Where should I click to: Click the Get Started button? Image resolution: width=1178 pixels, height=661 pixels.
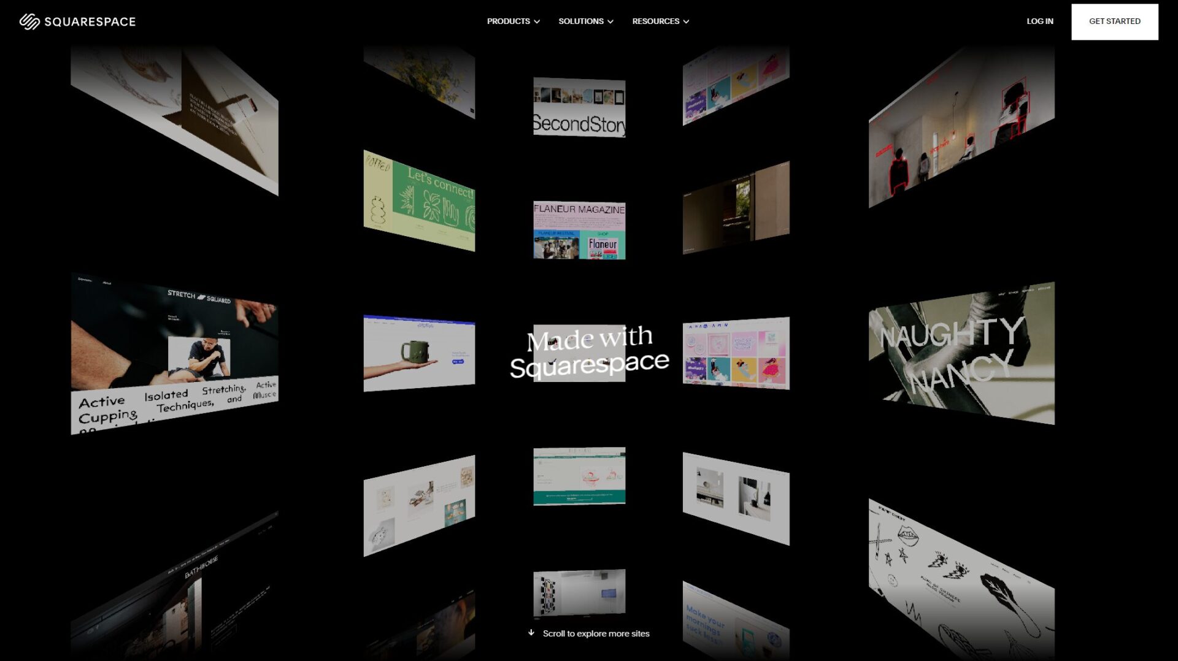tap(1114, 21)
